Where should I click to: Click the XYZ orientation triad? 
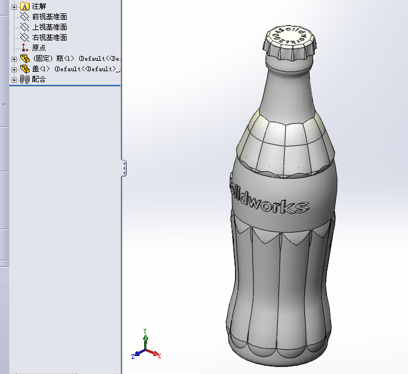[x=146, y=345]
